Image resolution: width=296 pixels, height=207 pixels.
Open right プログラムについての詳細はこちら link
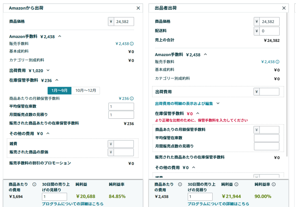point(218,204)
